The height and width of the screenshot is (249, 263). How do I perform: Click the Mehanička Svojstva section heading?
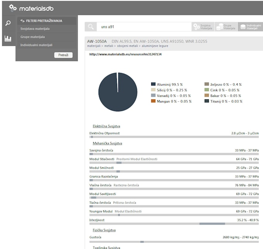point(108,143)
